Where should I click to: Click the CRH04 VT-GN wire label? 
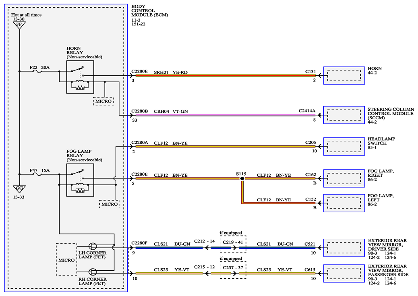171,112
